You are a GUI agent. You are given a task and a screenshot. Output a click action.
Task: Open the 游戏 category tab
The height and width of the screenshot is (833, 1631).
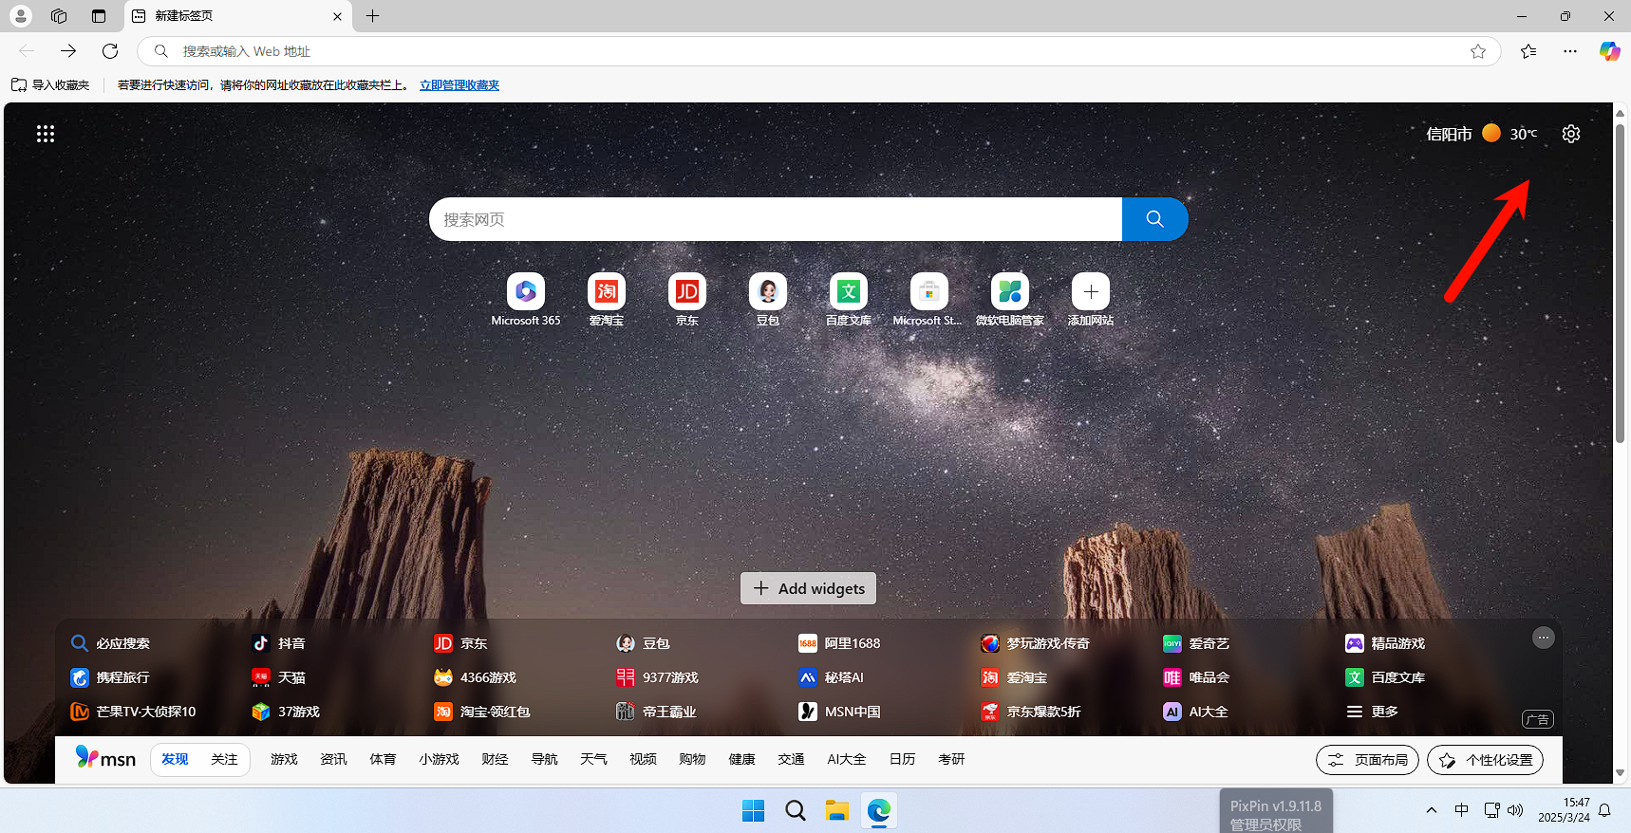click(284, 759)
